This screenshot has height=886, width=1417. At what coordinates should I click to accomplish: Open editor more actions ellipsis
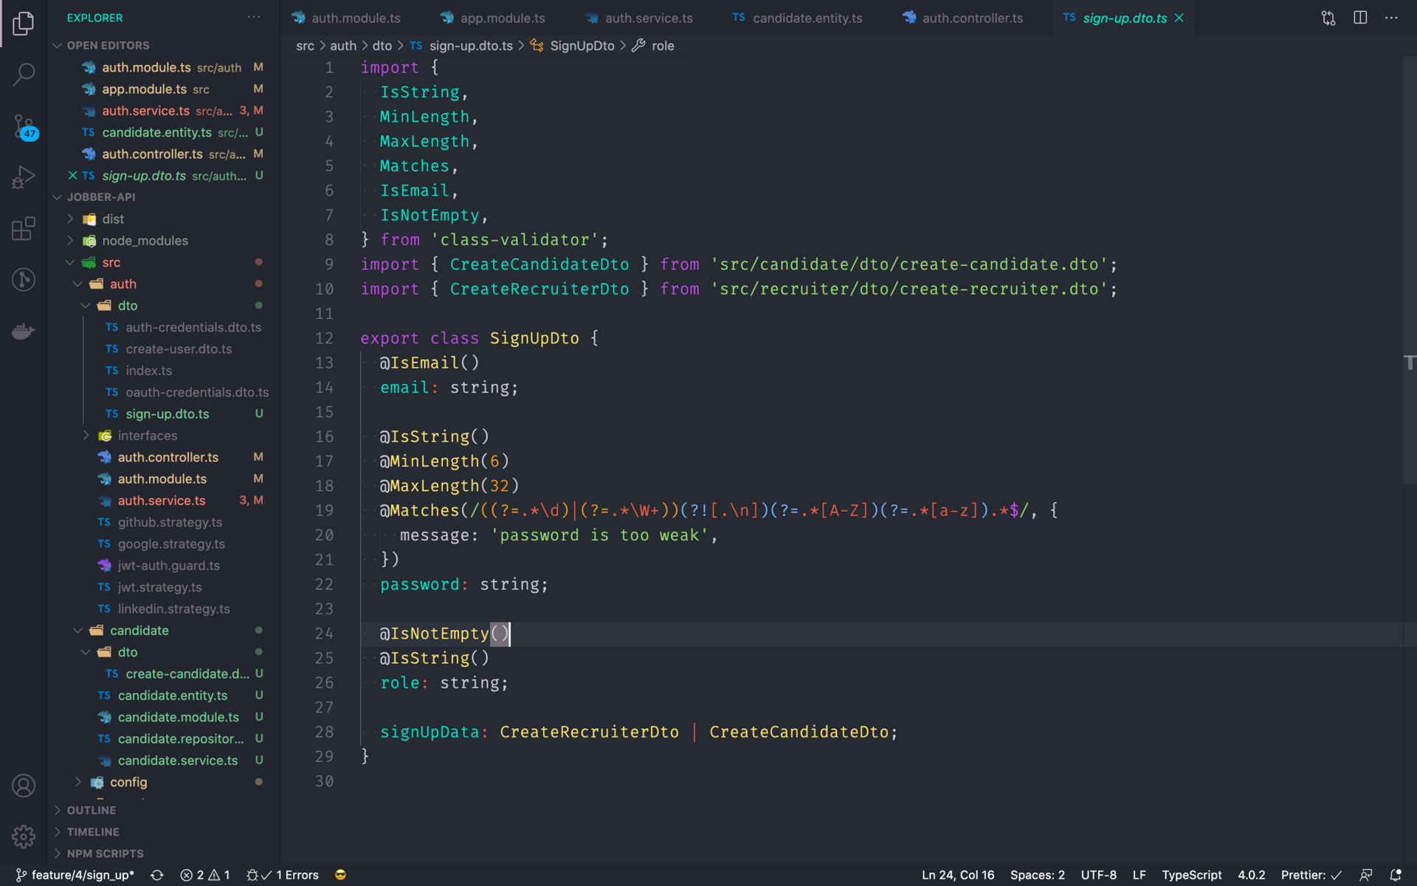[x=1391, y=18]
